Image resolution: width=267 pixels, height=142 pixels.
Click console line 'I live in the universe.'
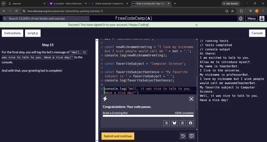tap(220, 70)
